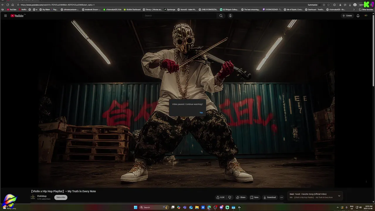Click the browser address bar URL
Viewport: 375px width, 211px height.
coord(57,5)
